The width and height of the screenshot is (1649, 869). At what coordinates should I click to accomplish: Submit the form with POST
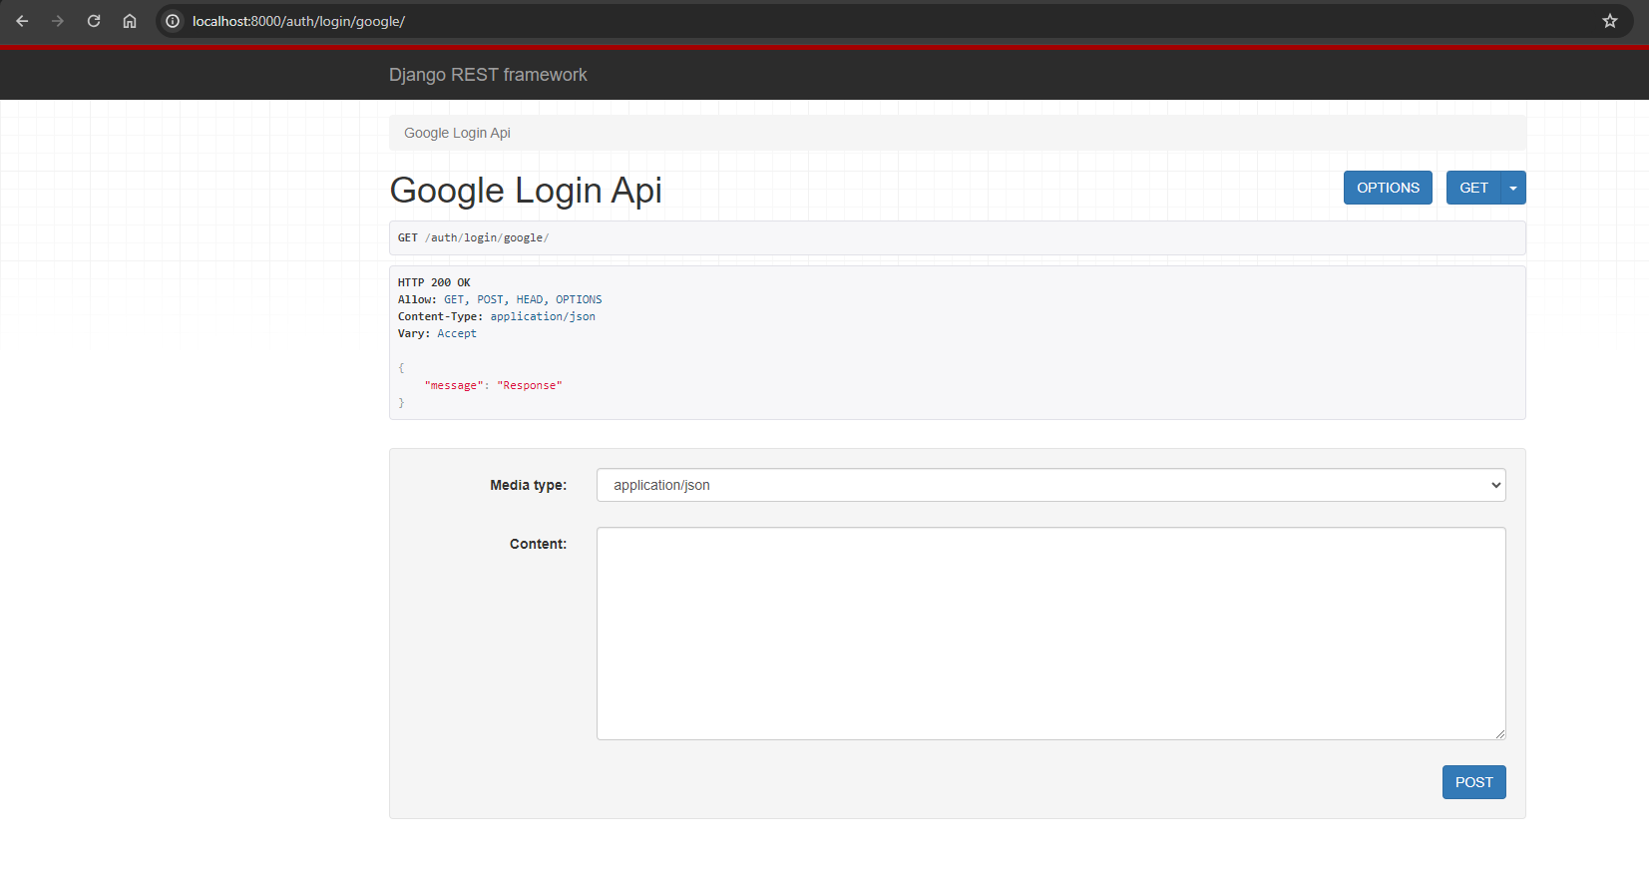pyautogui.click(x=1473, y=782)
